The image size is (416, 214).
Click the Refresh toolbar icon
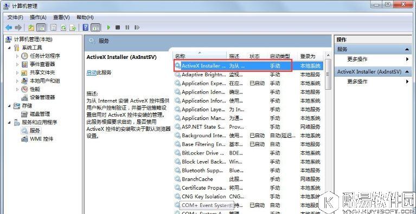(63, 27)
